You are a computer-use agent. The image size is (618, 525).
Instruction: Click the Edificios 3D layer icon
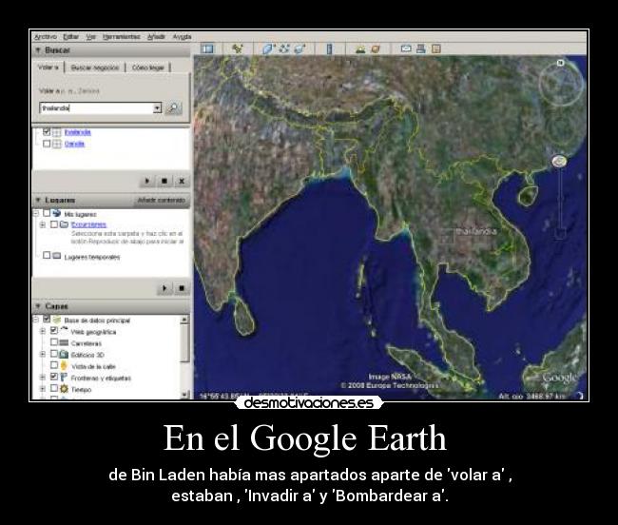(64, 354)
